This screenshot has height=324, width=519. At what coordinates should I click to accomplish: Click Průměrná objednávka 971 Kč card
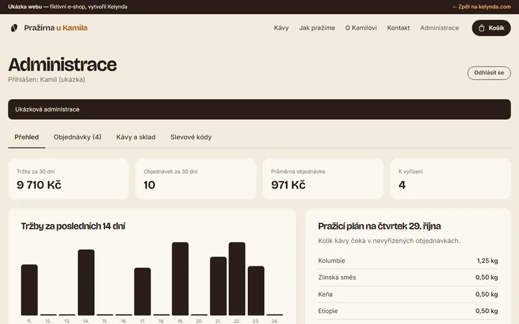coord(323,179)
